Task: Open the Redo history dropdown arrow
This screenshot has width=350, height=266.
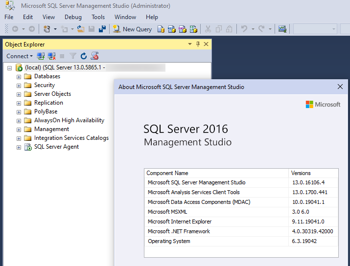Action: [x=270, y=29]
